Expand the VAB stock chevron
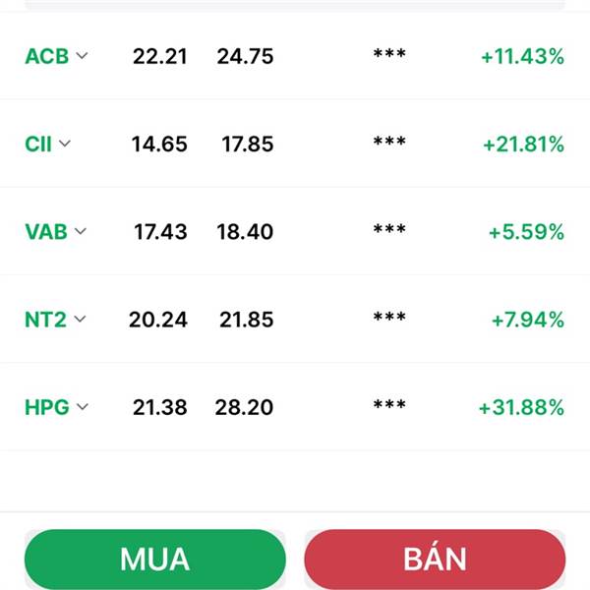This screenshot has width=590, height=590. (x=81, y=231)
